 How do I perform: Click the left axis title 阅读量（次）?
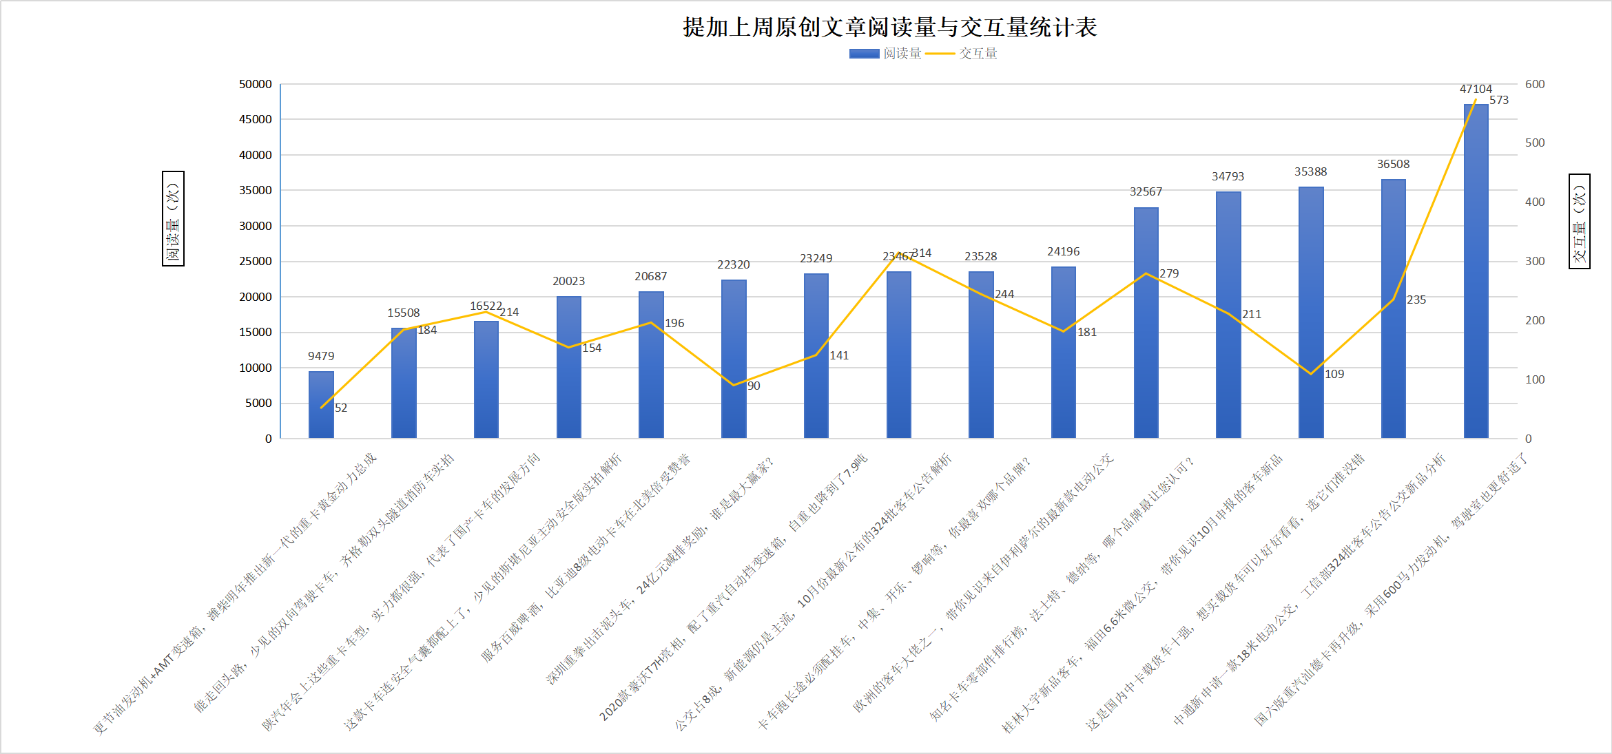(x=173, y=218)
